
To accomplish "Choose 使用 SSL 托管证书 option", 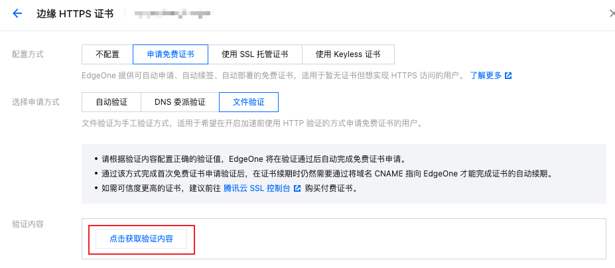I will 255,54.
